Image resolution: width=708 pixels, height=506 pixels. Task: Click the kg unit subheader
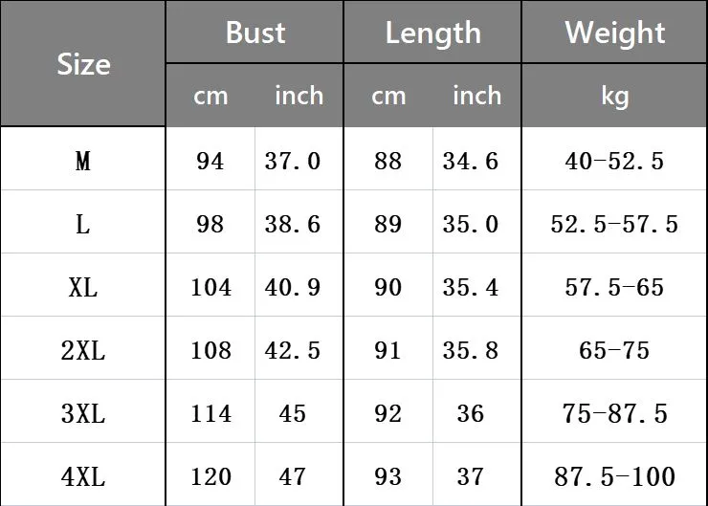(x=614, y=96)
